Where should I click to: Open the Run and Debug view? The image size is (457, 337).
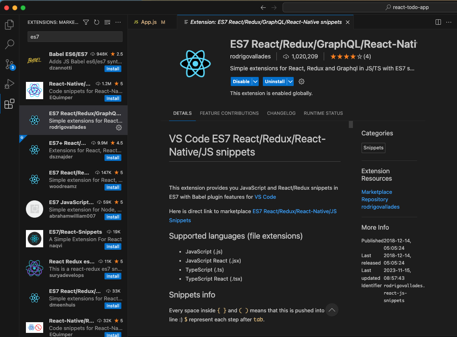[x=9, y=84]
